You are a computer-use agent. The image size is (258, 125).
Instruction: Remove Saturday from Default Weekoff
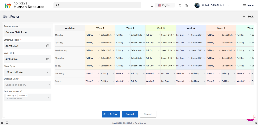tap(16, 96)
